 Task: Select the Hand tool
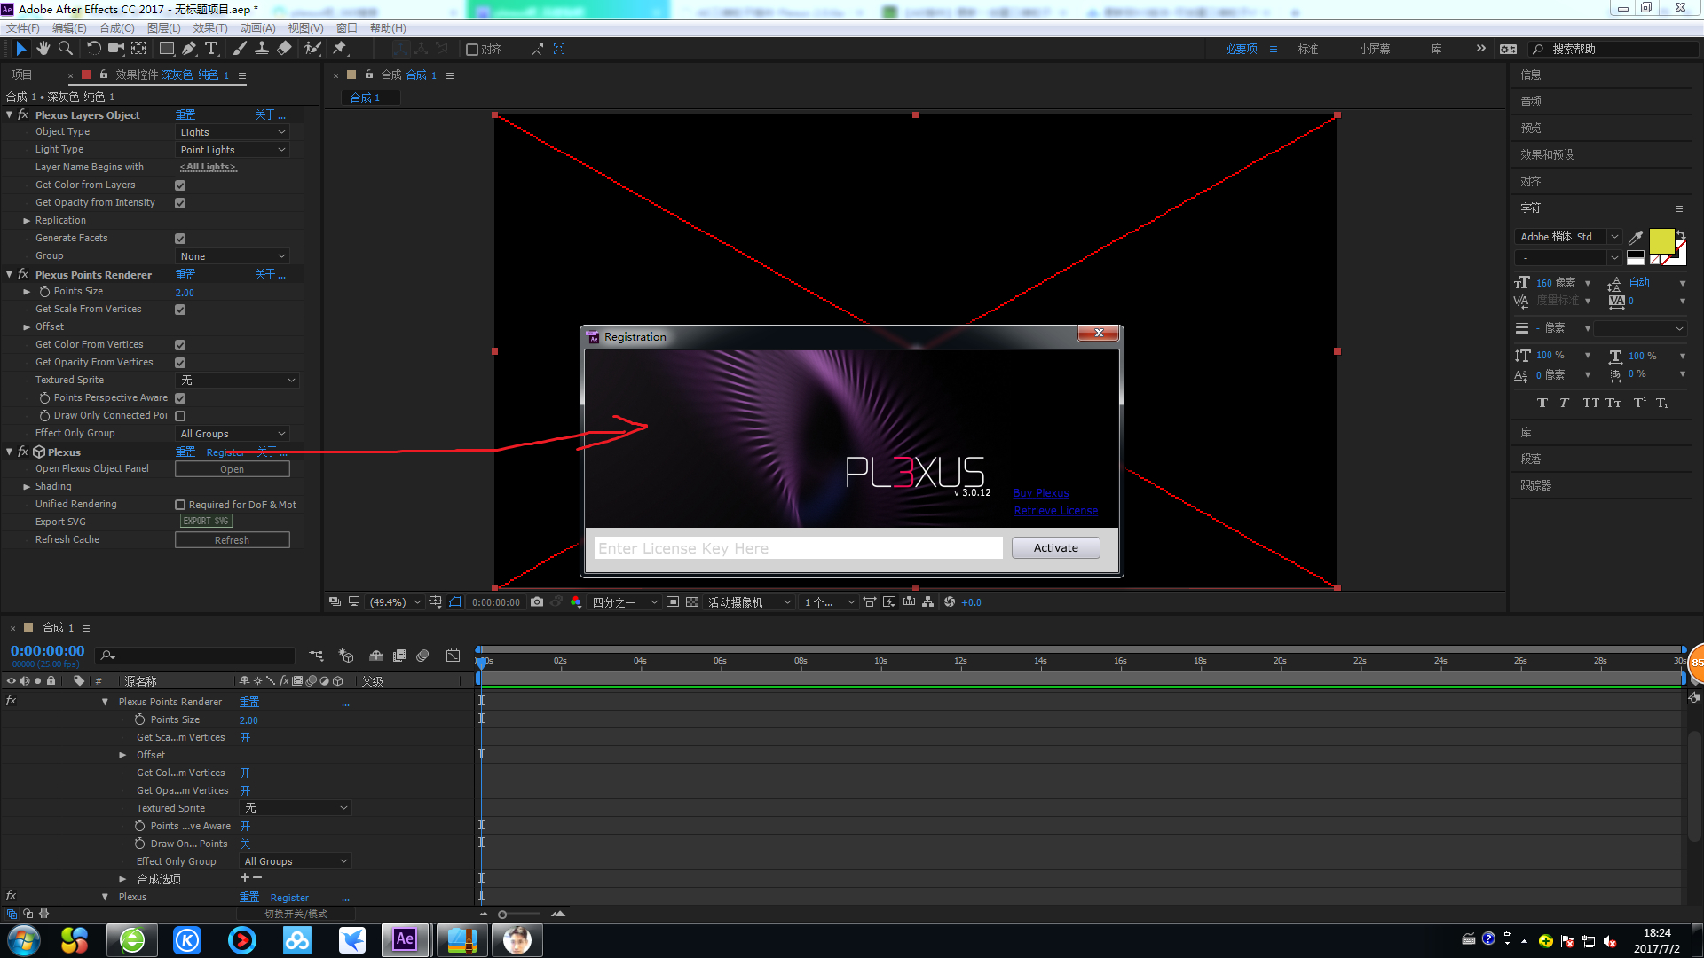(x=43, y=49)
